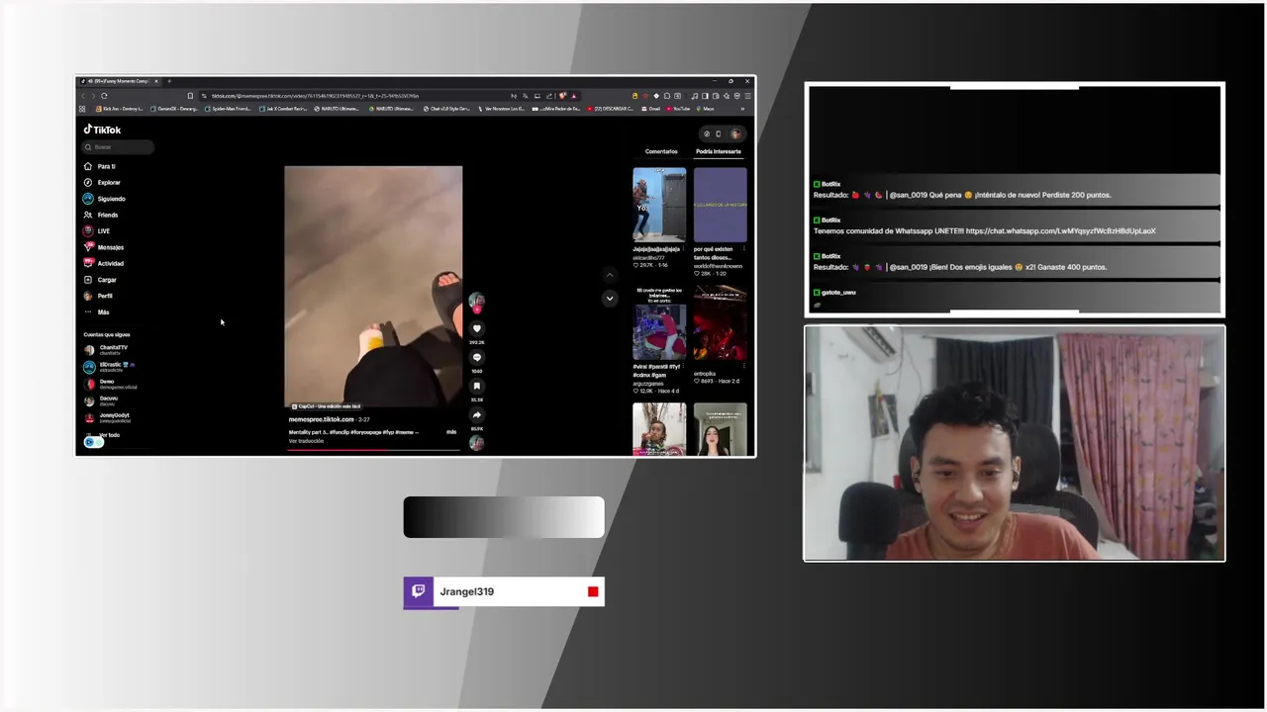Open the WhatsApp community link in chat
Screen dimensions: 1267x712
pos(1060,230)
